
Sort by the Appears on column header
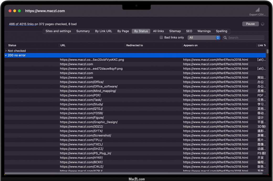[x=191, y=45]
